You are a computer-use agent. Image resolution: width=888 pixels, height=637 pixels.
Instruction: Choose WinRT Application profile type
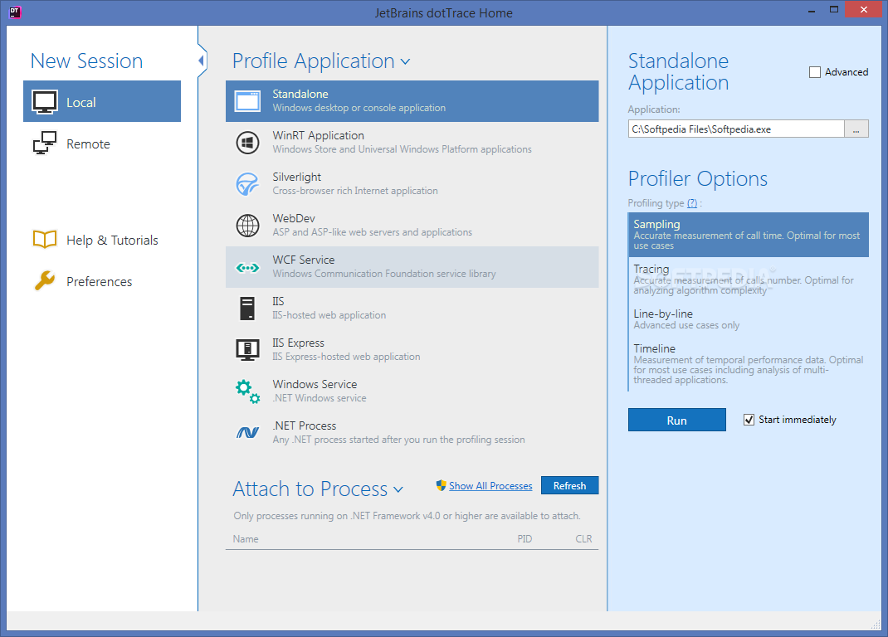tap(412, 142)
